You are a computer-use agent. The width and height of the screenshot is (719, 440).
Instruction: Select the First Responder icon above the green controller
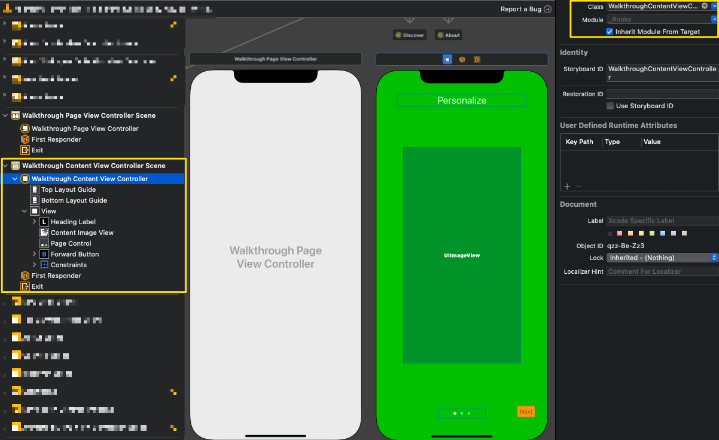click(x=461, y=59)
